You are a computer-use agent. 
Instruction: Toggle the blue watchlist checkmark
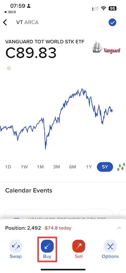pyautogui.click(x=112, y=23)
